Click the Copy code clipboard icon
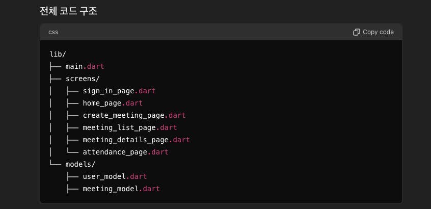Screen dimensions: 431x209 point(357,32)
